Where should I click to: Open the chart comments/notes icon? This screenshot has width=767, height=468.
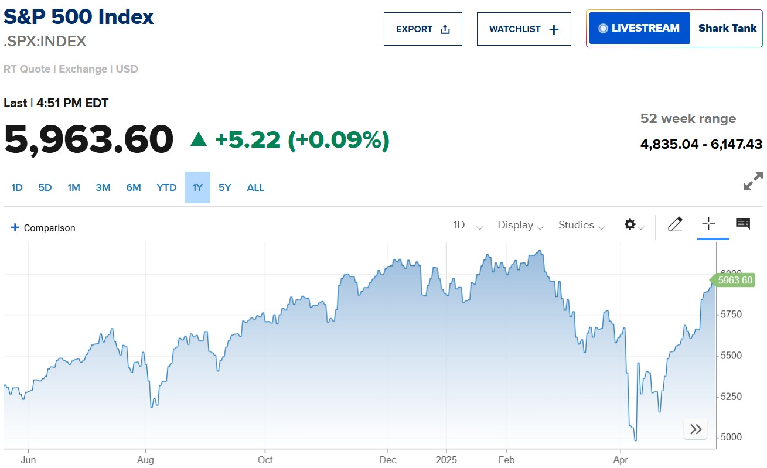click(x=743, y=223)
